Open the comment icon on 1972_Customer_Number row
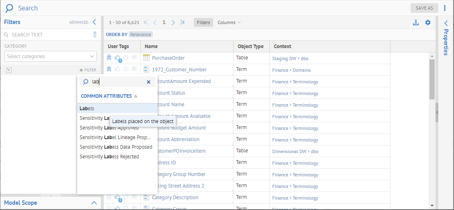Image resolution: width=454 pixels, height=210 pixels. tap(134, 69)
